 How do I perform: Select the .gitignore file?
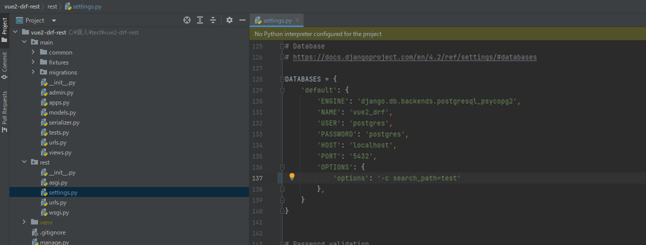[x=52, y=232]
